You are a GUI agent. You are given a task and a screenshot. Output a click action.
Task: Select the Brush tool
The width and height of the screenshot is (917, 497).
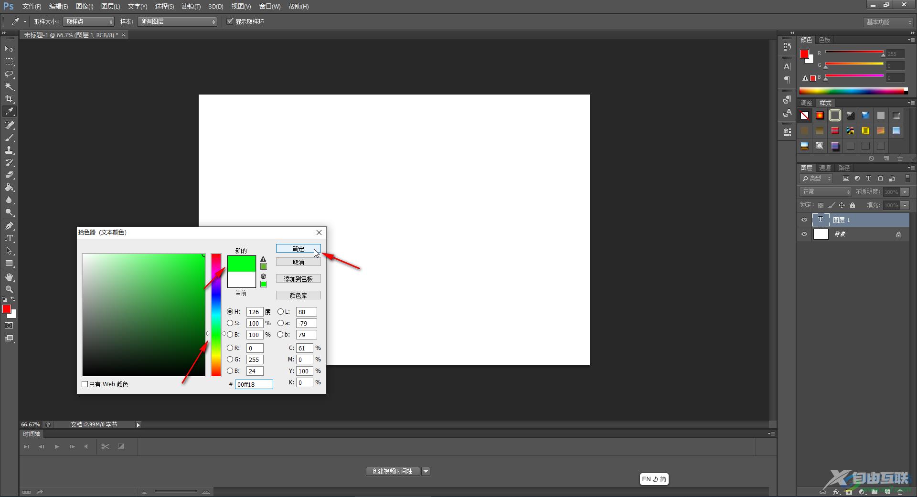pyautogui.click(x=9, y=137)
